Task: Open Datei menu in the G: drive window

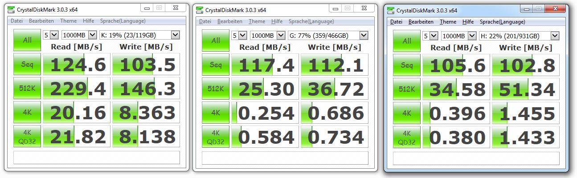Action: tap(205, 21)
